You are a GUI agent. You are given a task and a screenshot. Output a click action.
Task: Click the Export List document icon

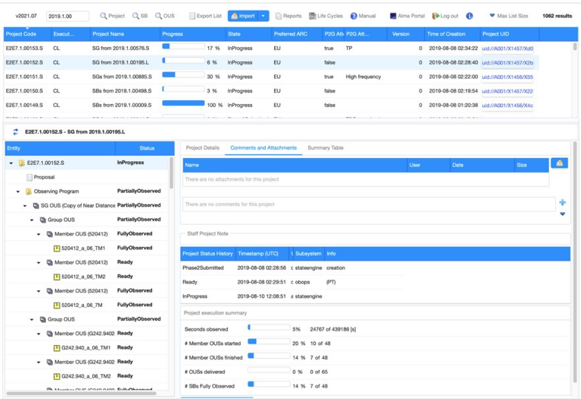pyautogui.click(x=192, y=16)
